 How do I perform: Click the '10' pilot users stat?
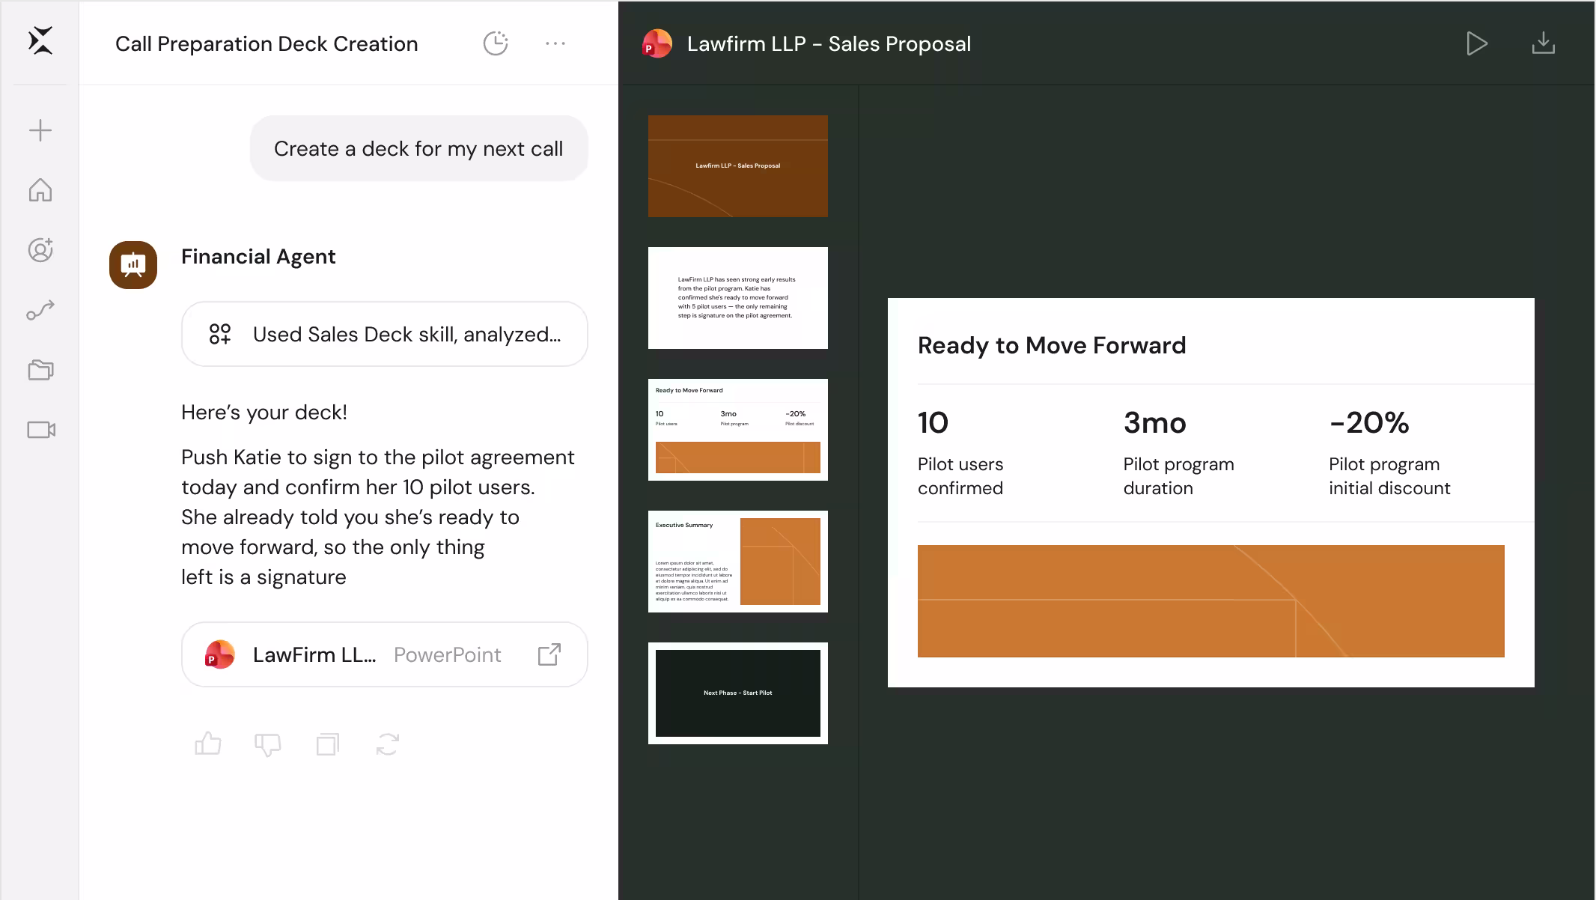[933, 423]
